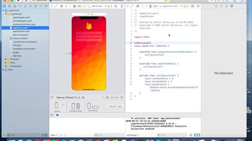The width and height of the screenshot is (252, 141).
Task: Open the Report navigator
Action: click(46, 6)
